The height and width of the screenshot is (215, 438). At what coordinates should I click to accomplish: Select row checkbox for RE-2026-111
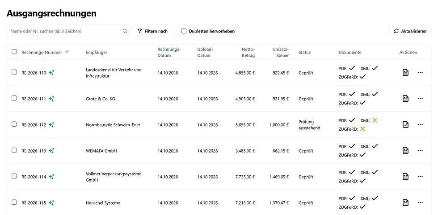[x=14, y=98]
